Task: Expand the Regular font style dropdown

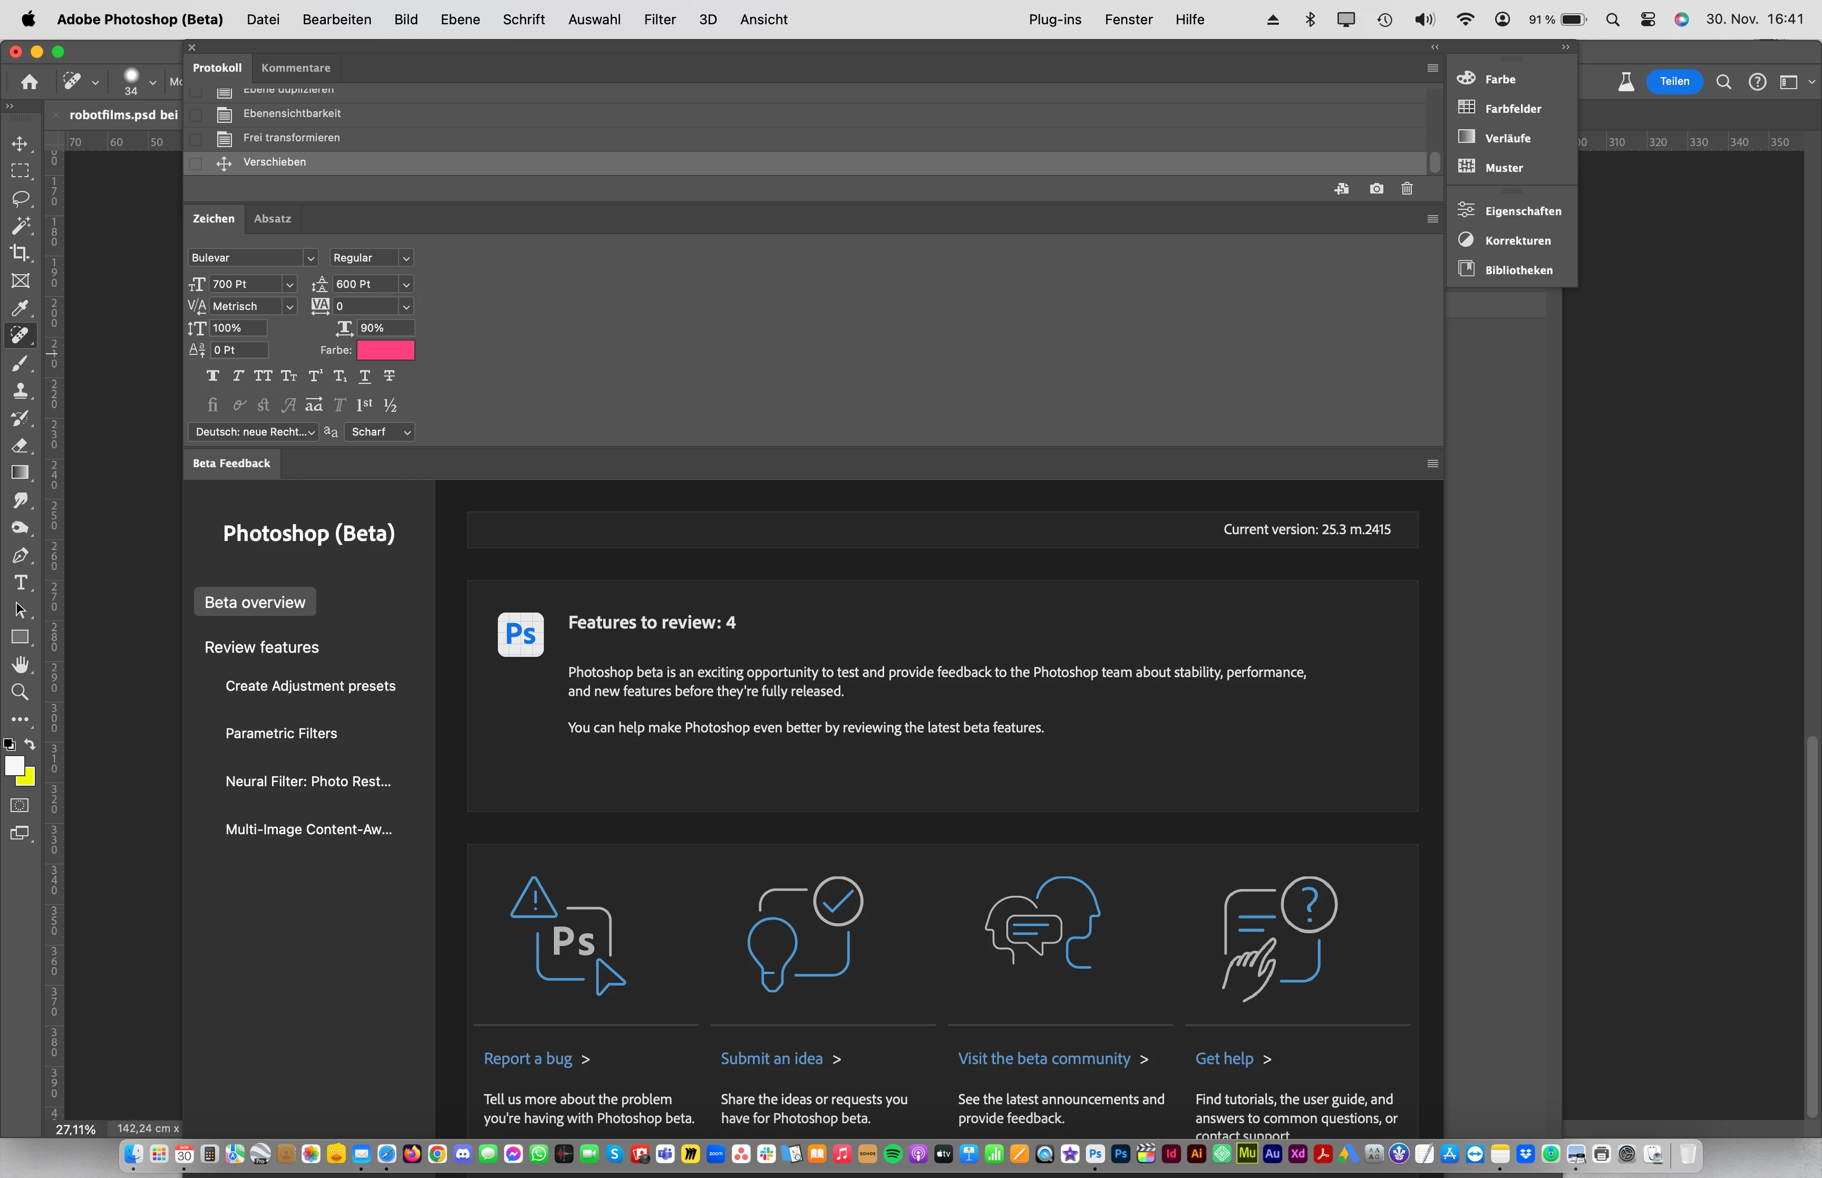Action: pos(406,258)
